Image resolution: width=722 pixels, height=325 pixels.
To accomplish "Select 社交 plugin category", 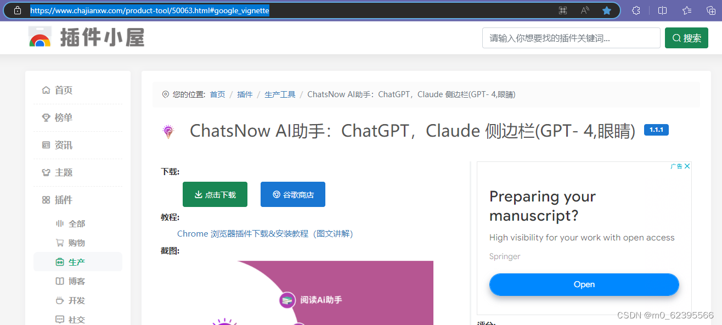I will coord(78,320).
